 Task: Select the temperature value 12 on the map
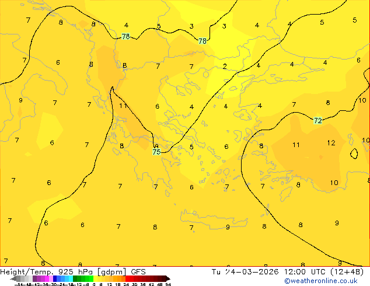point(331,143)
